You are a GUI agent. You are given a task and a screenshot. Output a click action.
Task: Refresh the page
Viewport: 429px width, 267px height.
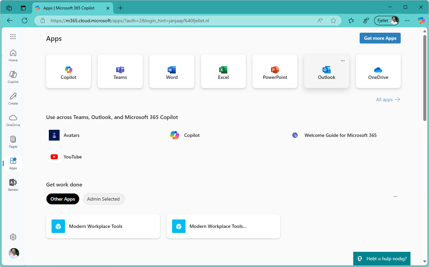coord(25,21)
